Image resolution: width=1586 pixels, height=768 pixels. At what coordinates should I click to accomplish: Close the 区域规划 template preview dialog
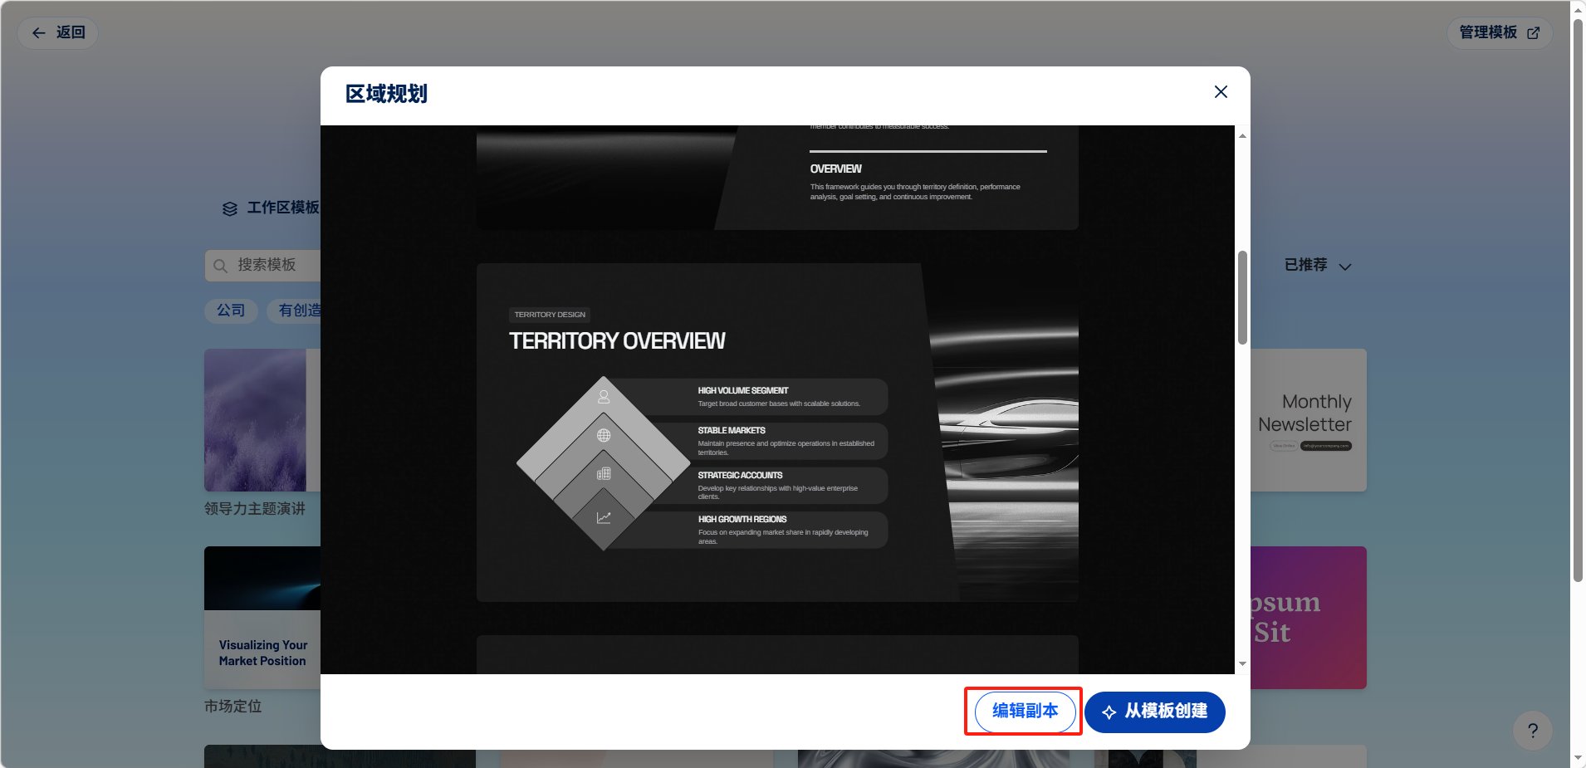pos(1220,92)
